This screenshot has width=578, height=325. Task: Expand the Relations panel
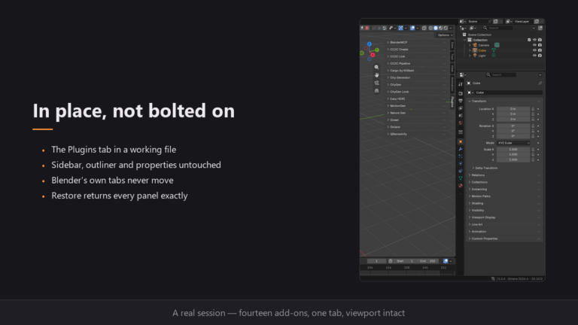point(504,175)
